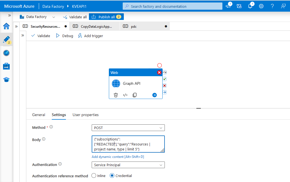Open the Manage toolbox hub
The width and height of the screenshot is (290, 182).
point(6,66)
